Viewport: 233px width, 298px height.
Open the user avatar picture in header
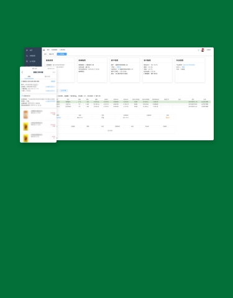203,50
